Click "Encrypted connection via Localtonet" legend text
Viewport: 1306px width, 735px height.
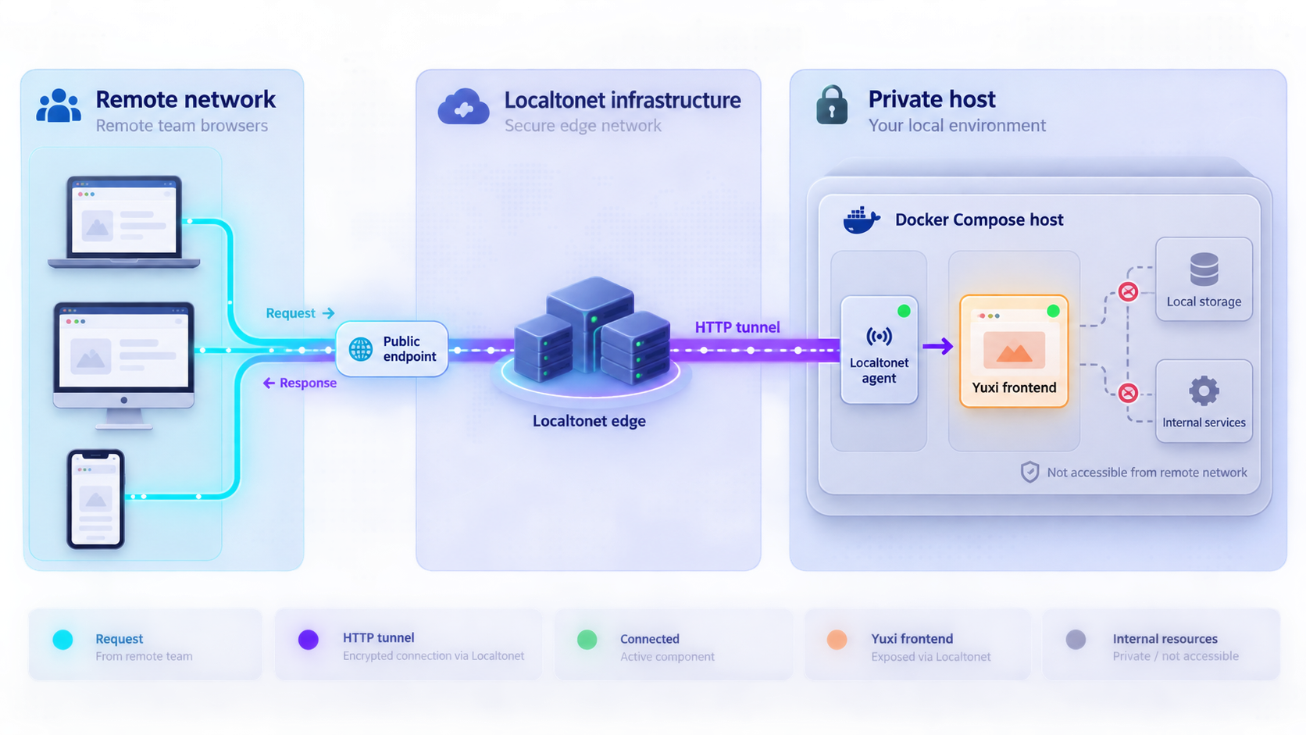(434, 656)
